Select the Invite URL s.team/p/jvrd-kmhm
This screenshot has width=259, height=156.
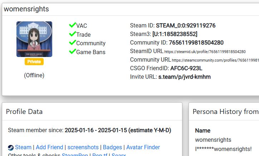click(185, 77)
